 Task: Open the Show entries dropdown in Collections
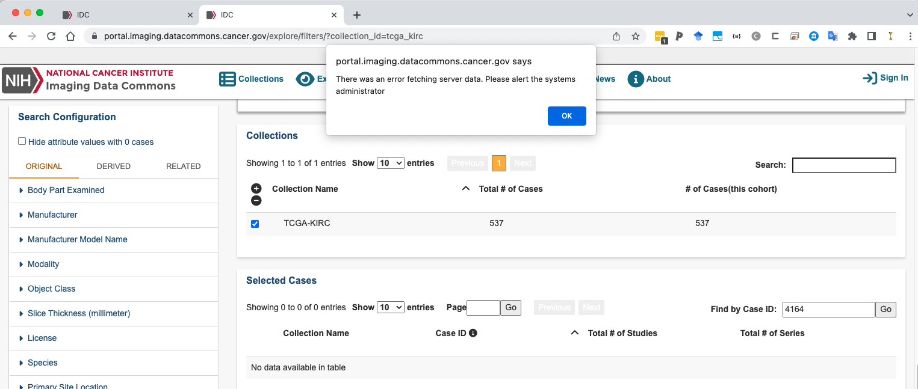point(391,162)
